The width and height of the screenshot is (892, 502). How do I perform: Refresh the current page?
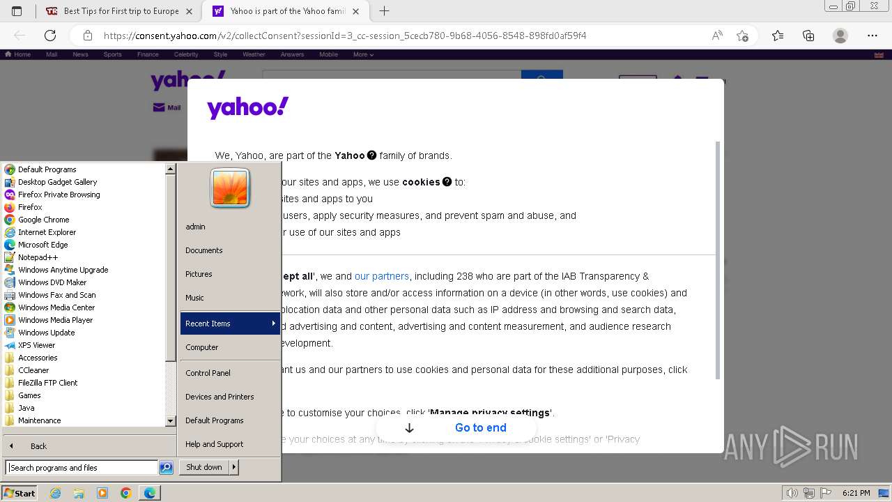[50, 36]
